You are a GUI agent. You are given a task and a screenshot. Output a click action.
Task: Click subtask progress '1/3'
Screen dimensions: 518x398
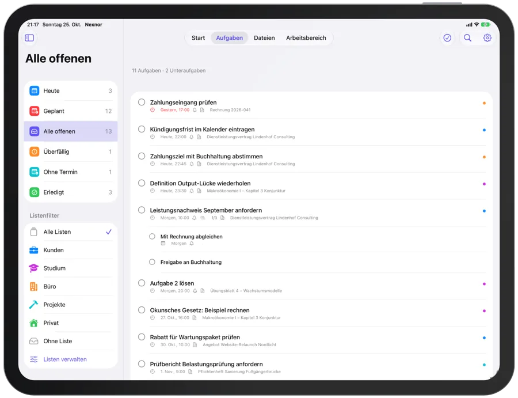pos(214,218)
